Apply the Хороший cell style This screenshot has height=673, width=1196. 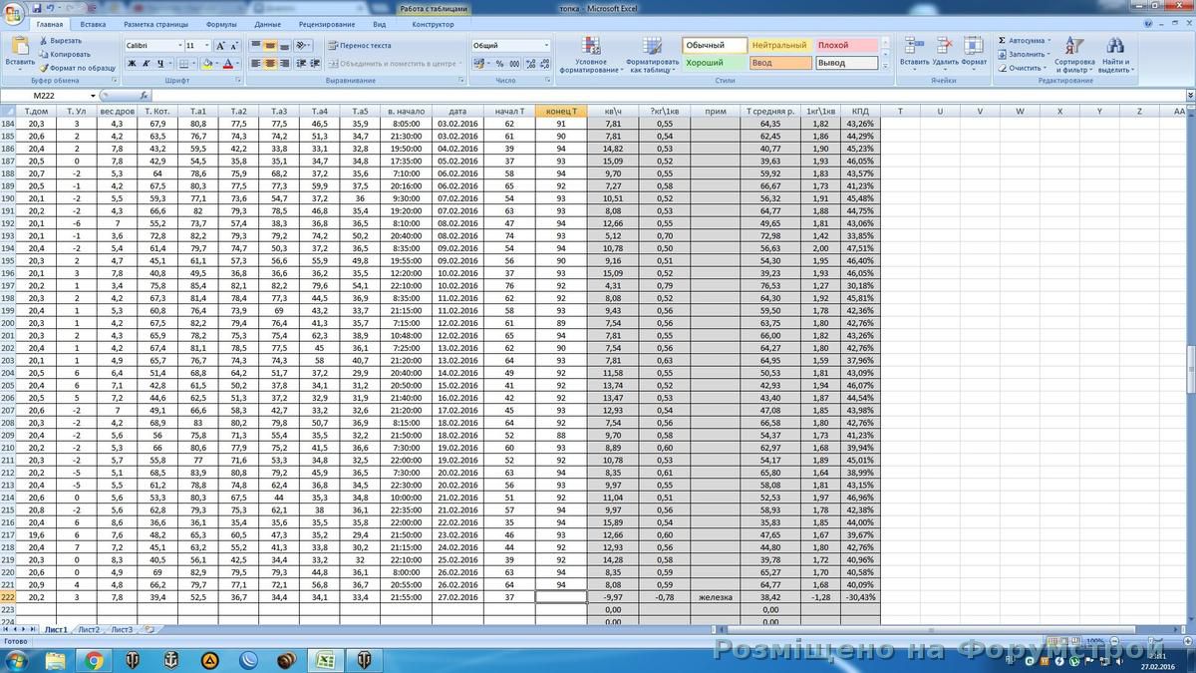click(714, 63)
